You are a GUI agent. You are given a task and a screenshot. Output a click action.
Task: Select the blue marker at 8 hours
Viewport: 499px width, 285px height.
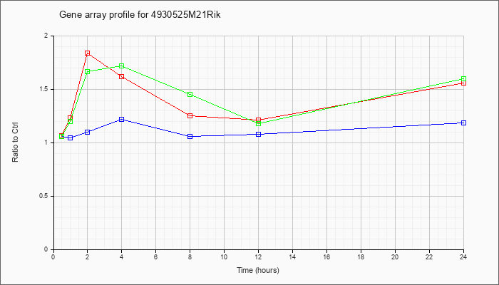pyautogui.click(x=190, y=137)
